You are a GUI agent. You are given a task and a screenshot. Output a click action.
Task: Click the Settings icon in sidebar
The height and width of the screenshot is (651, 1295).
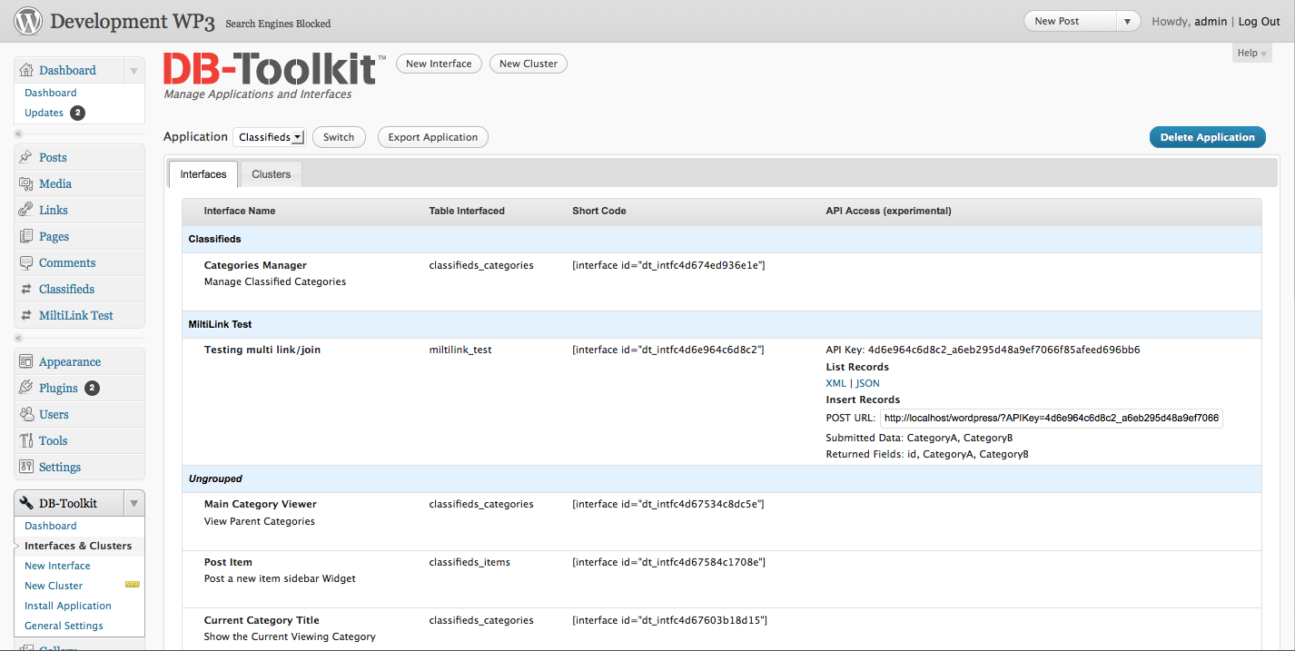25,467
